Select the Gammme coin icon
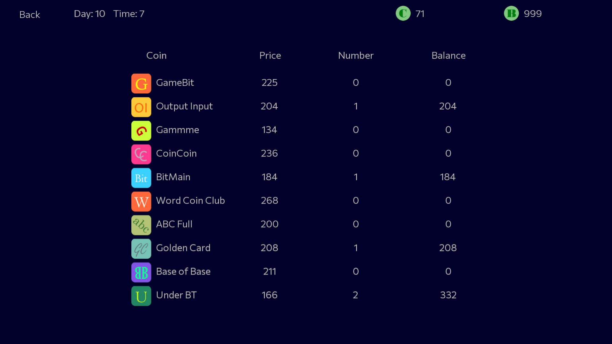The height and width of the screenshot is (344, 612). pos(141,130)
